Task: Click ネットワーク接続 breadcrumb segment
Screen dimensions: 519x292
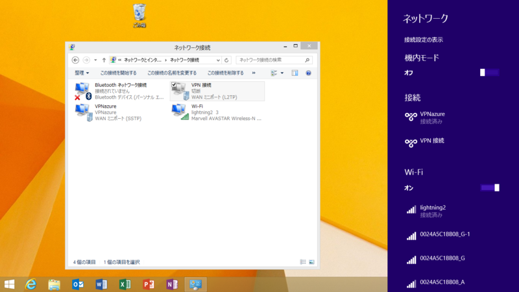Action: tap(184, 60)
